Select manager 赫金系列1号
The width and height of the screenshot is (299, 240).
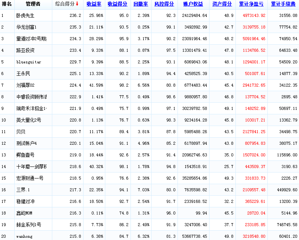coord(29,225)
